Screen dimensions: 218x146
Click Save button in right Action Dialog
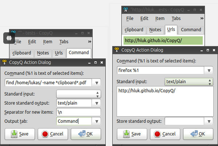132,134
